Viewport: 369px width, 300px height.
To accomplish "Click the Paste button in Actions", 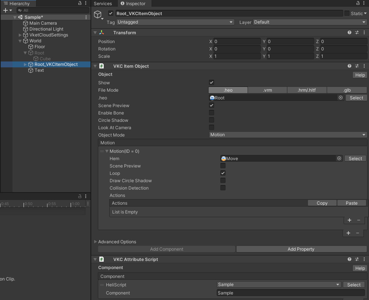I will pyautogui.click(x=351, y=203).
